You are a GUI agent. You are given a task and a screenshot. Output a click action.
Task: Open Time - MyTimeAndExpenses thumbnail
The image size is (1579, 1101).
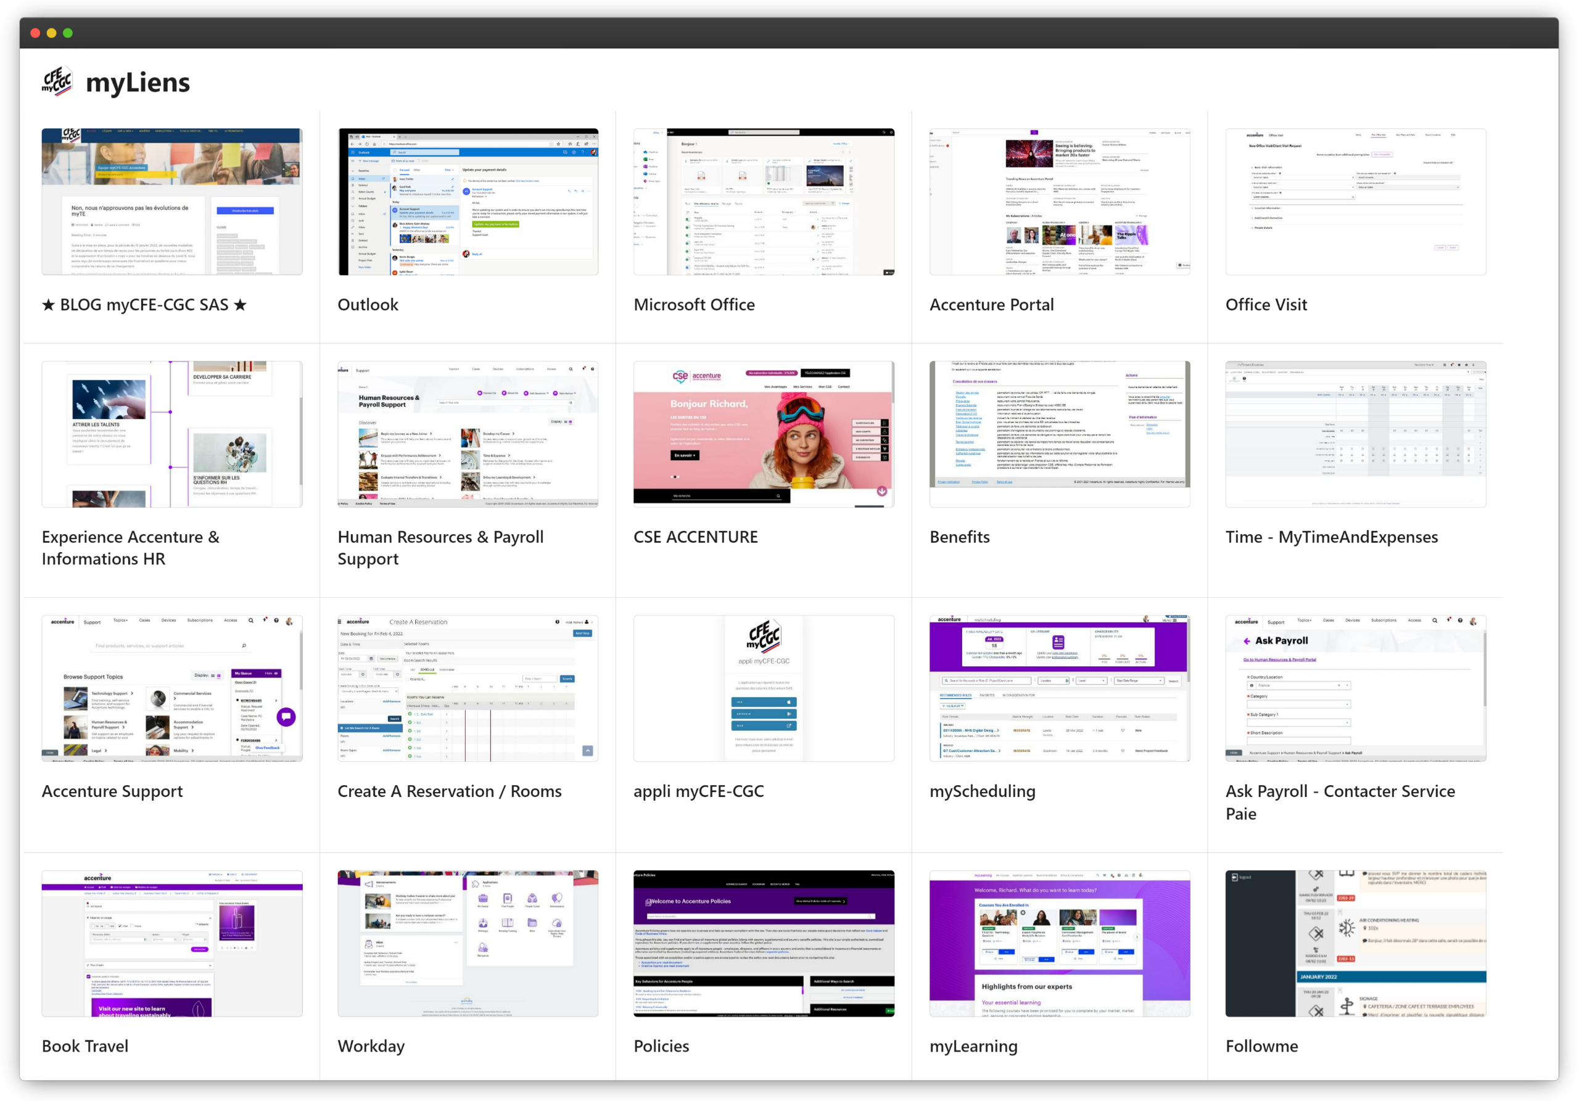pos(1355,434)
